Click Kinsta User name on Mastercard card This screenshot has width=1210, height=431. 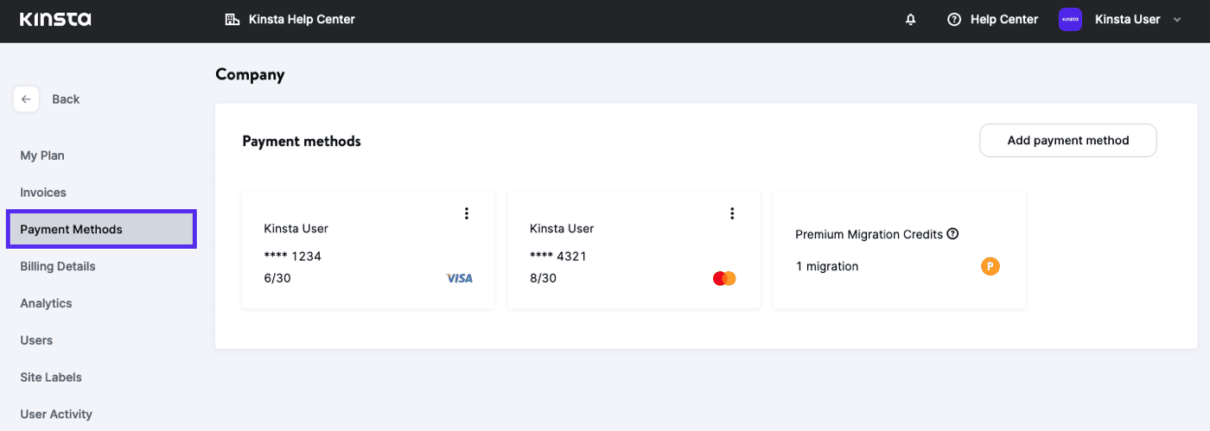[x=562, y=229]
